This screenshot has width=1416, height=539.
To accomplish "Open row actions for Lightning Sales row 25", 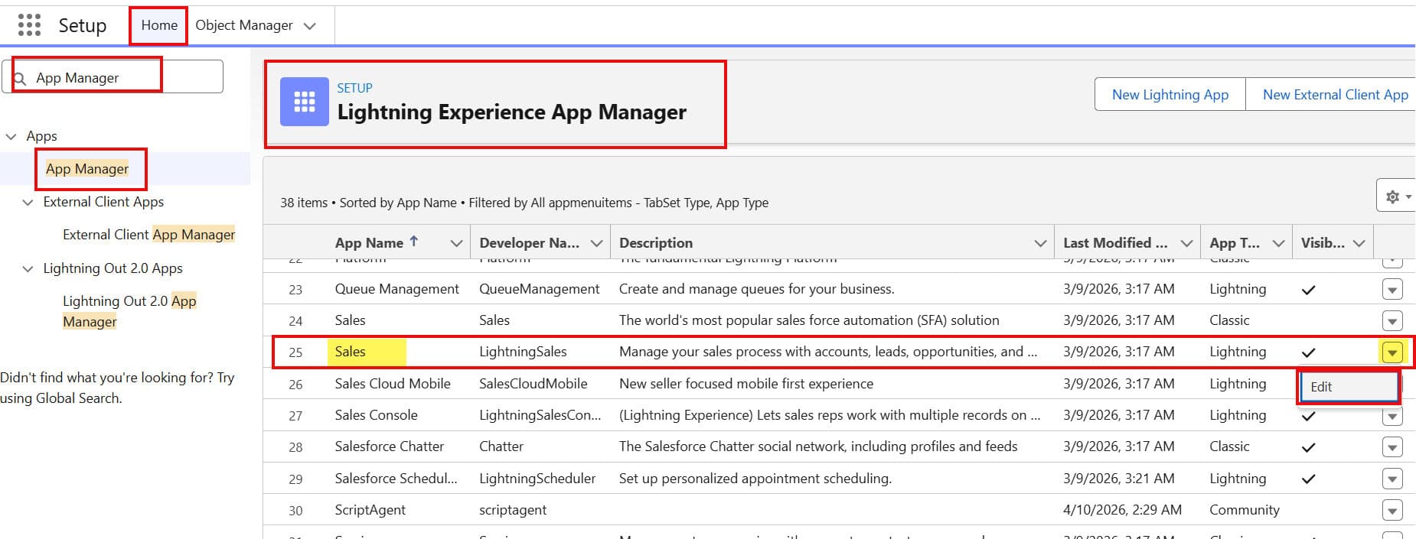I will tap(1392, 352).
